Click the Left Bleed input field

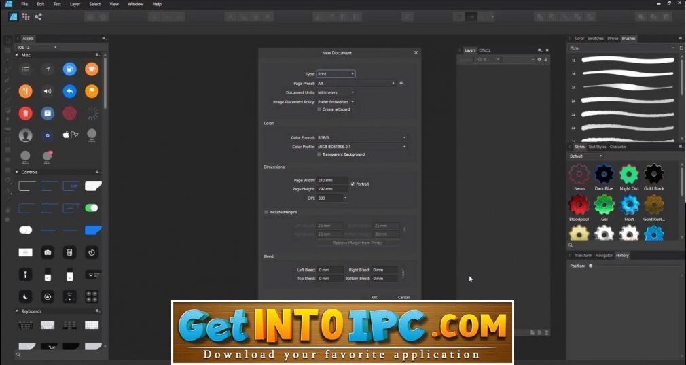330,270
